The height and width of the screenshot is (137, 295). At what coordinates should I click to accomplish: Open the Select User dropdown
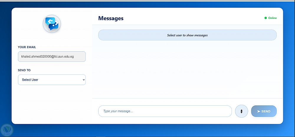coord(52,80)
